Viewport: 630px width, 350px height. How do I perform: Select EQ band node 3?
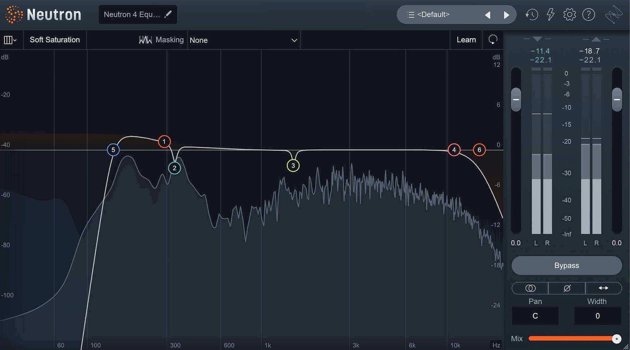pos(293,166)
